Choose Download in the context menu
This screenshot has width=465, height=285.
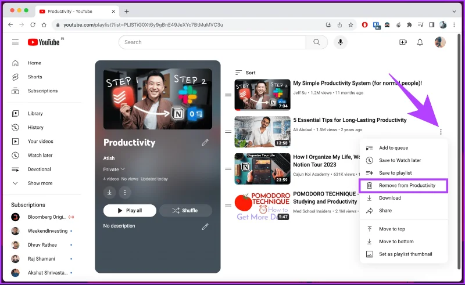coord(403,198)
